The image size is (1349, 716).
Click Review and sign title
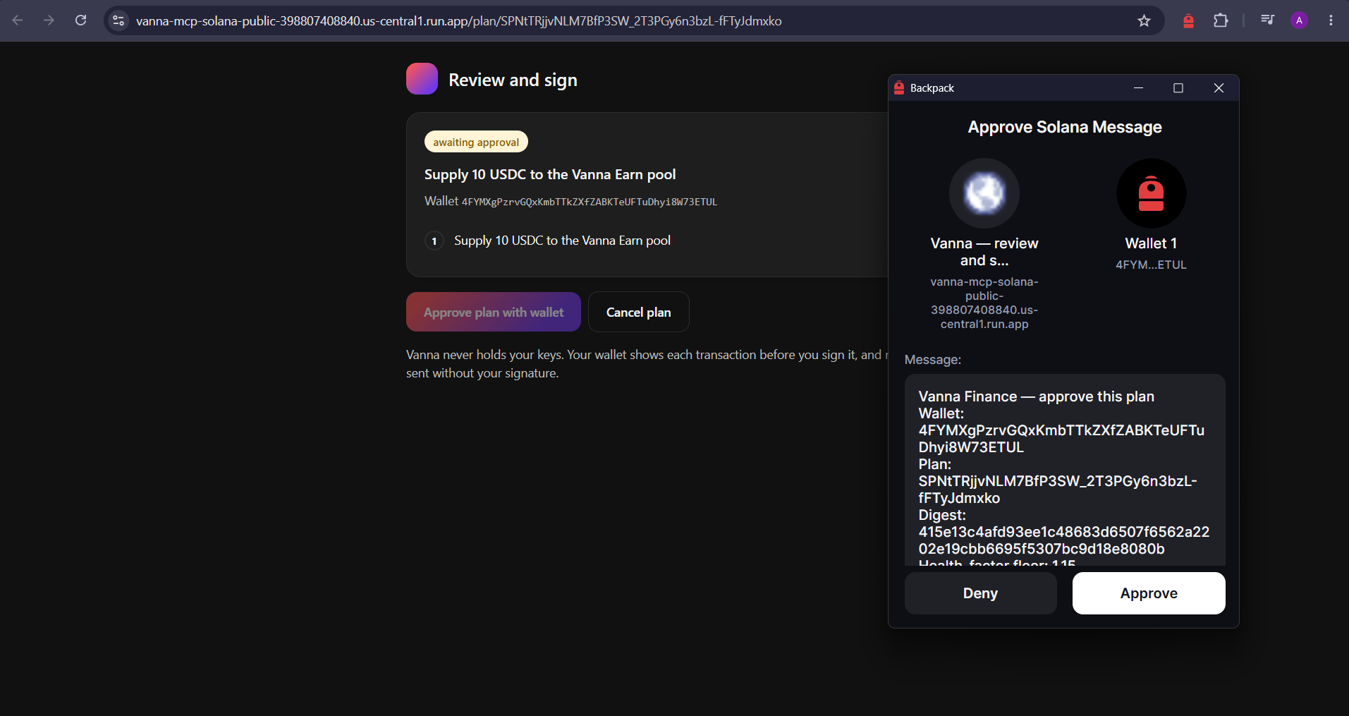point(513,80)
